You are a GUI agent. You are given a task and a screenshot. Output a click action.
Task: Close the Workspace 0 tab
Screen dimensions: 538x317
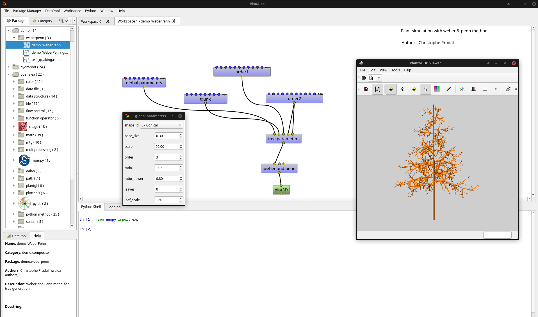tap(108, 22)
